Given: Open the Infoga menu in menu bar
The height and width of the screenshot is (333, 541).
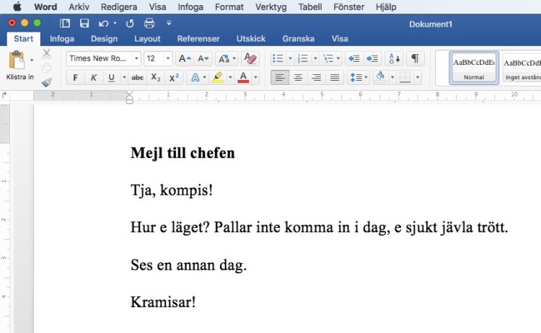Looking at the screenshot, I should [x=190, y=7].
